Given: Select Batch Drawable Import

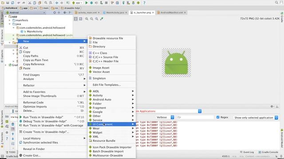Looking at the screenshot, I should coord(111,151).
